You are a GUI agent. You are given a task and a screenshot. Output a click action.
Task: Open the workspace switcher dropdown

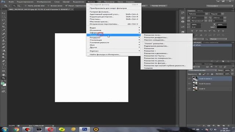click(x=220, y=6)
